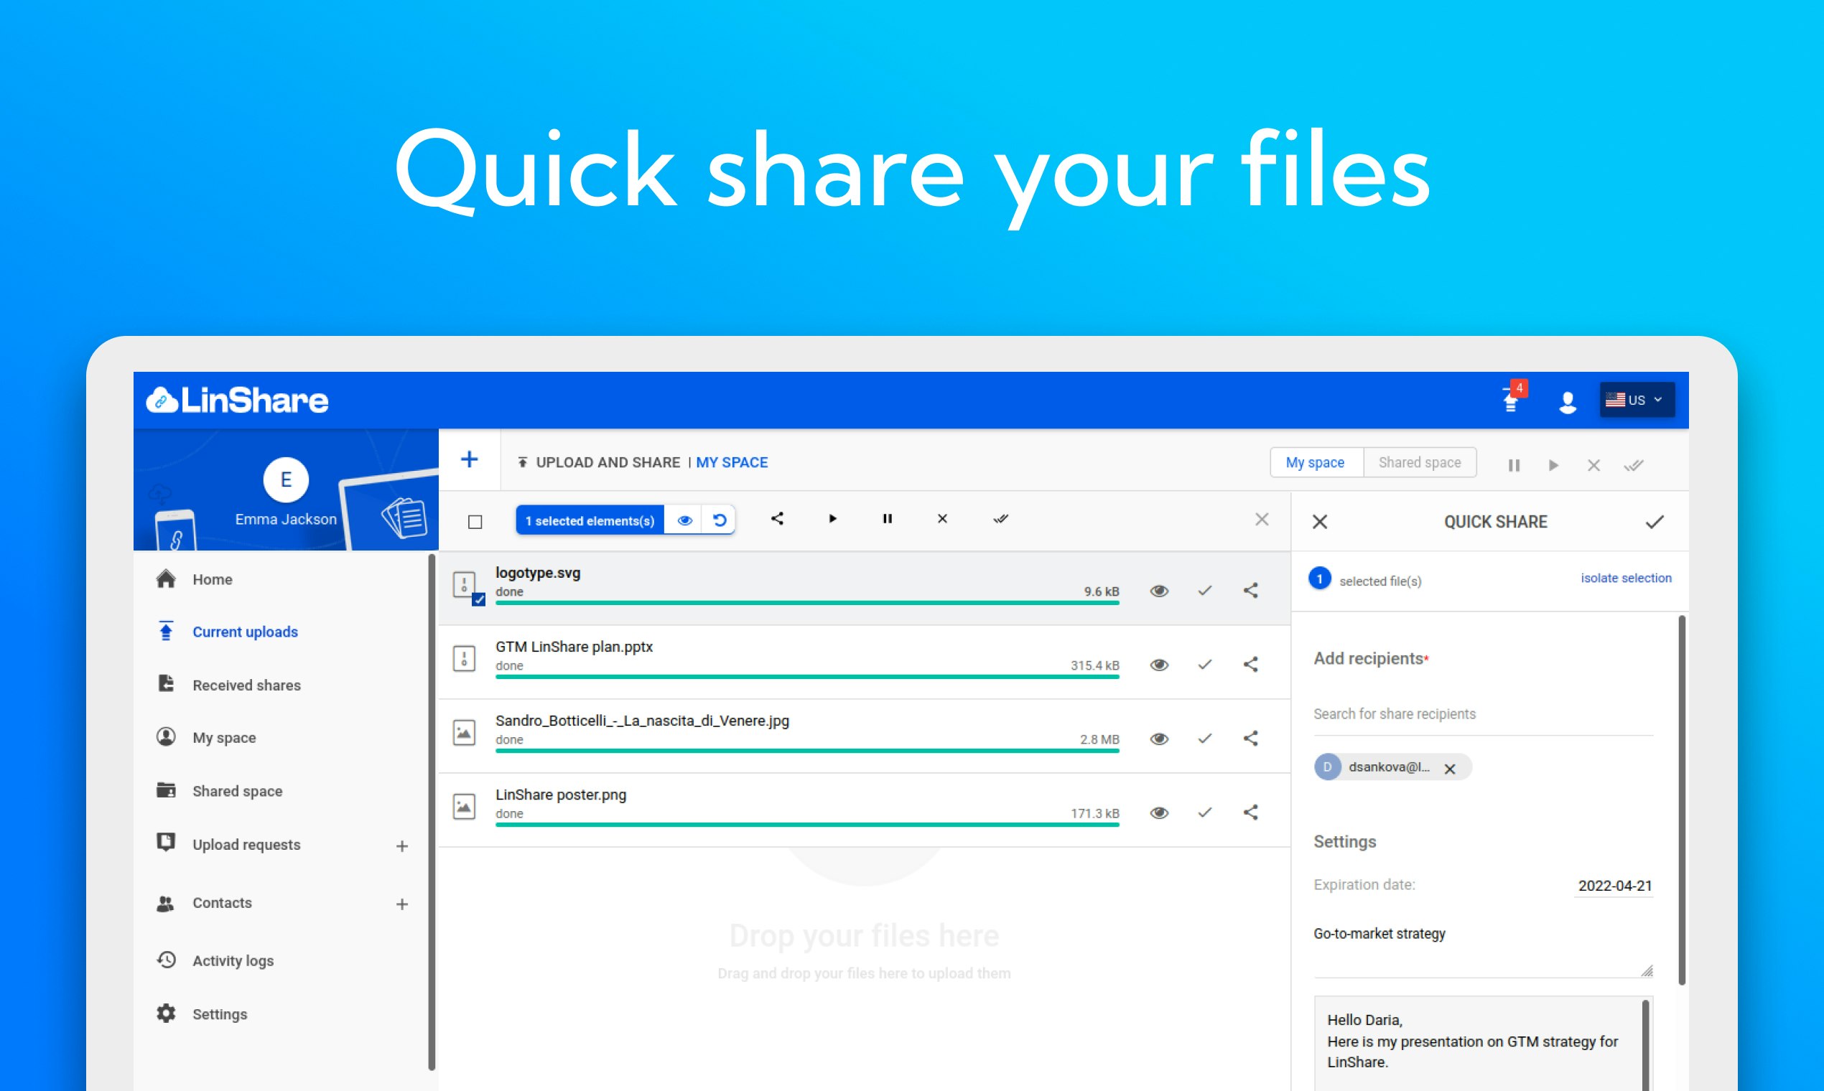Uncheck the logotype.svg file checkbox

pos(479,599)
